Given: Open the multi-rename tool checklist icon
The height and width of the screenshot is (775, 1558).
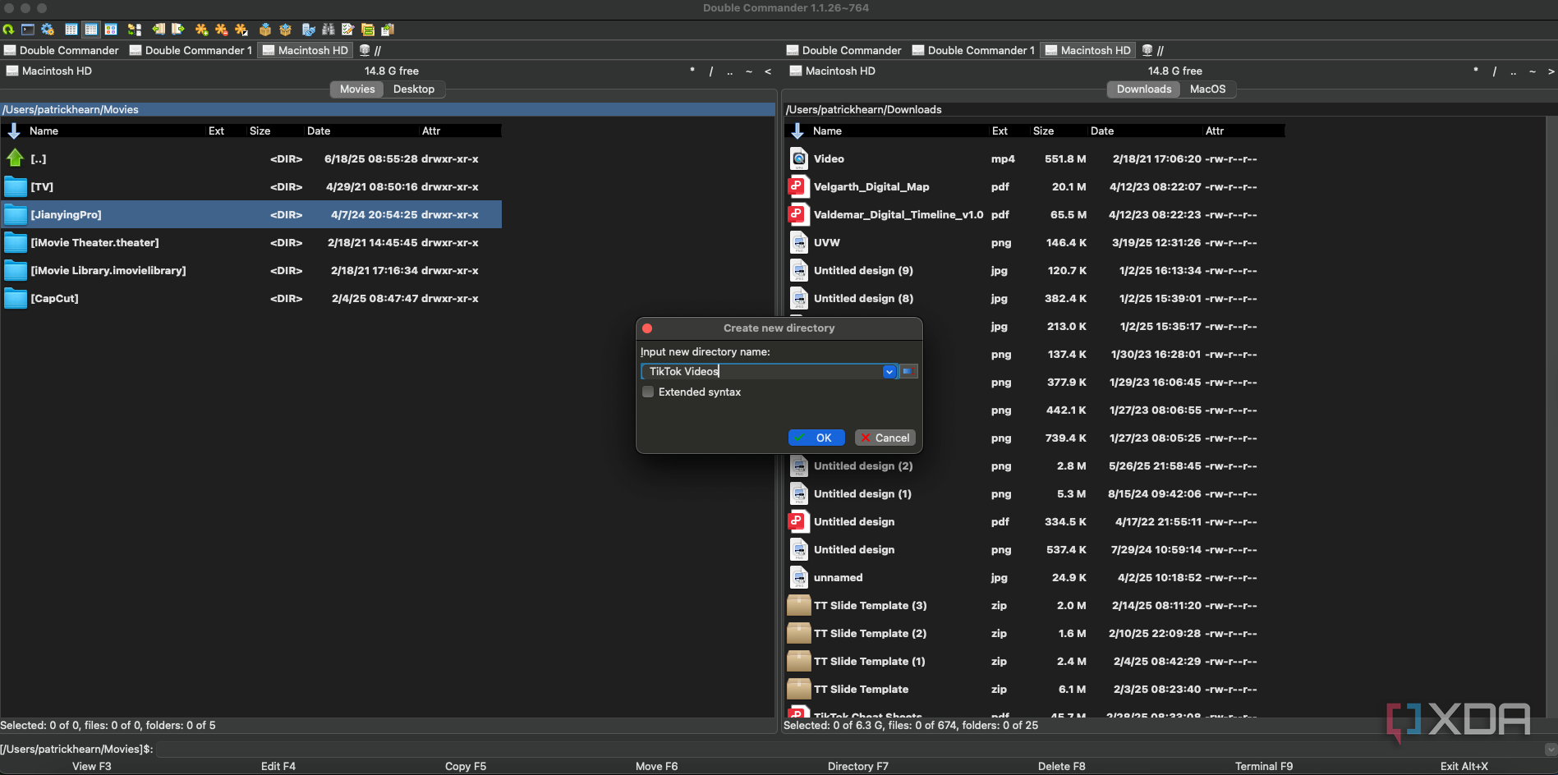Looking at the screenshot, I should [x=348, y=30].
